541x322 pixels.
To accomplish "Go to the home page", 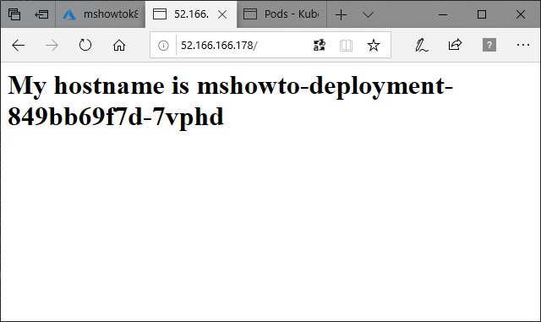I will 119,45.
